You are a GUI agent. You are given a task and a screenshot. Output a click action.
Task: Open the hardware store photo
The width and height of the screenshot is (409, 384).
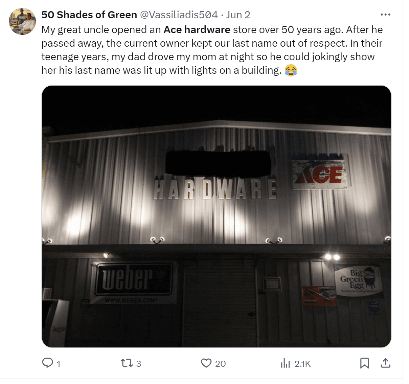[x=217, y=217]
